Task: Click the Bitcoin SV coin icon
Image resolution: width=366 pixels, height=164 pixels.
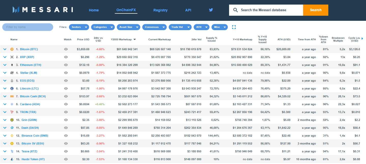Action: (x=12, y=143)
